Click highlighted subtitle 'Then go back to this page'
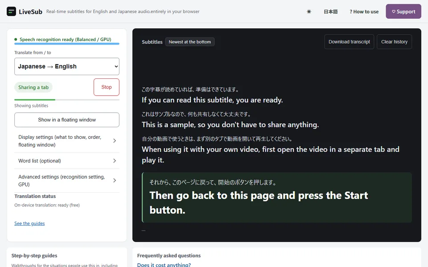428x267 pixels. point(259,202)
